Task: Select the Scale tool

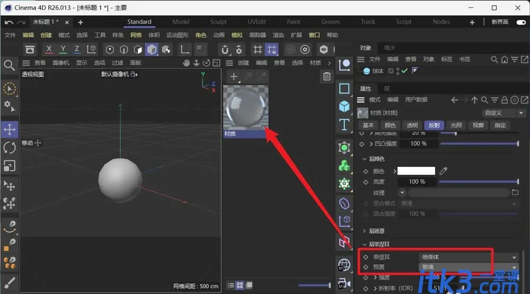Action: tap(10, 166)
